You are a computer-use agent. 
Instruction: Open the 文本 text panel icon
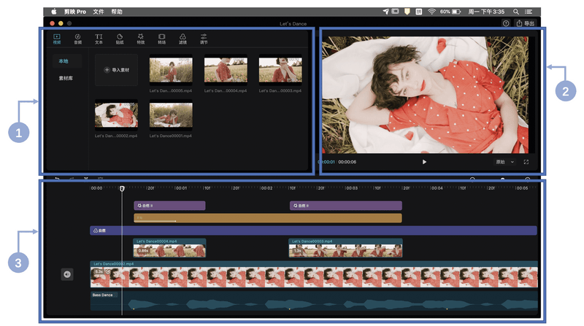point(99,39)
